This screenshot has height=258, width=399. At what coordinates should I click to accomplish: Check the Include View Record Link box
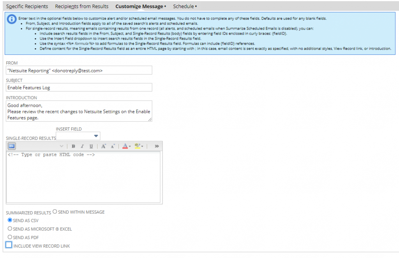coord(9,245)
